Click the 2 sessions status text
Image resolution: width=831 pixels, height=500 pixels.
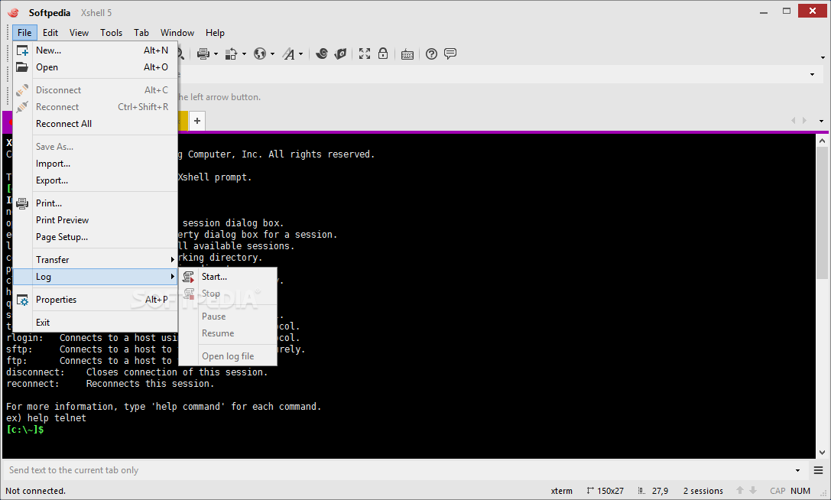(703, 491)
